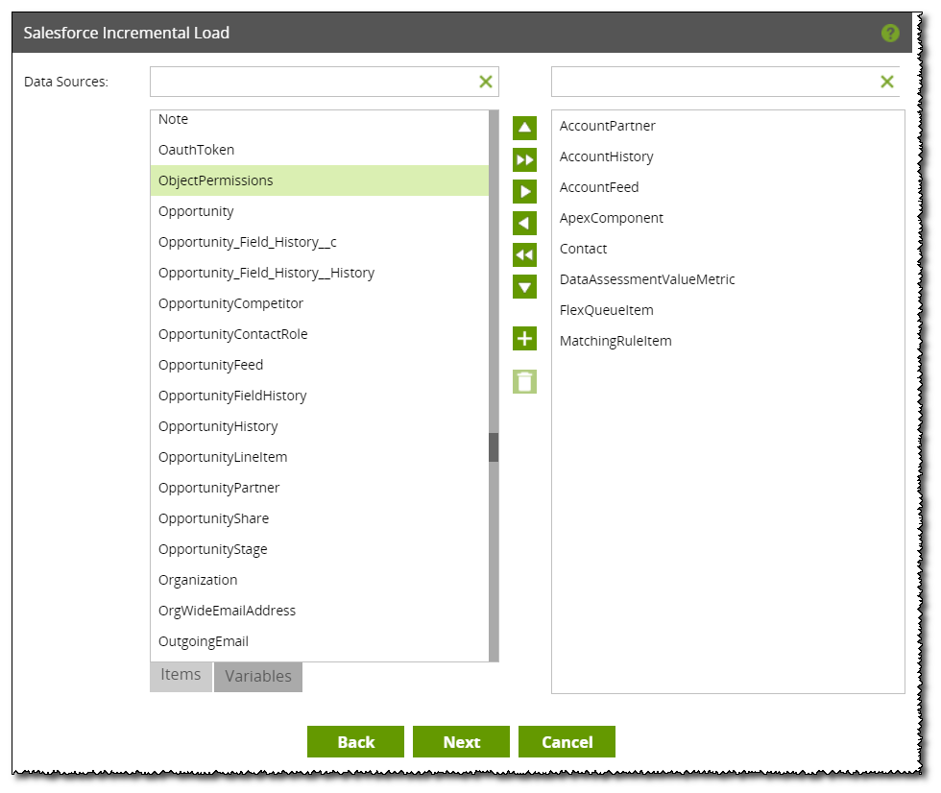Select MatchingRuleItem in the selected list
Screen dimensions: 941x793
(728, 341)
